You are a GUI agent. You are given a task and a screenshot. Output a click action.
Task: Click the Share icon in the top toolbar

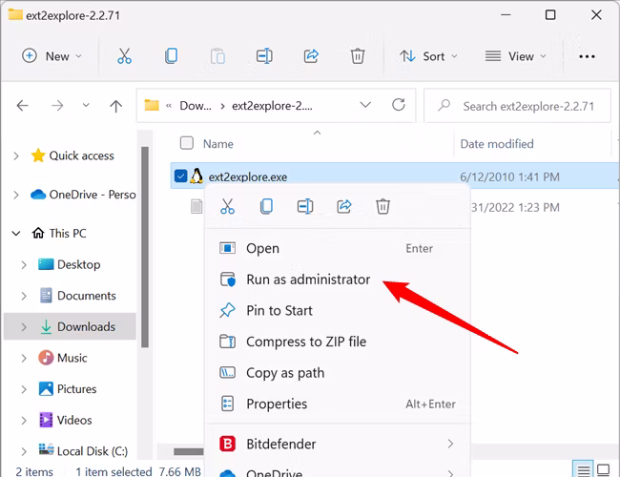311,56
